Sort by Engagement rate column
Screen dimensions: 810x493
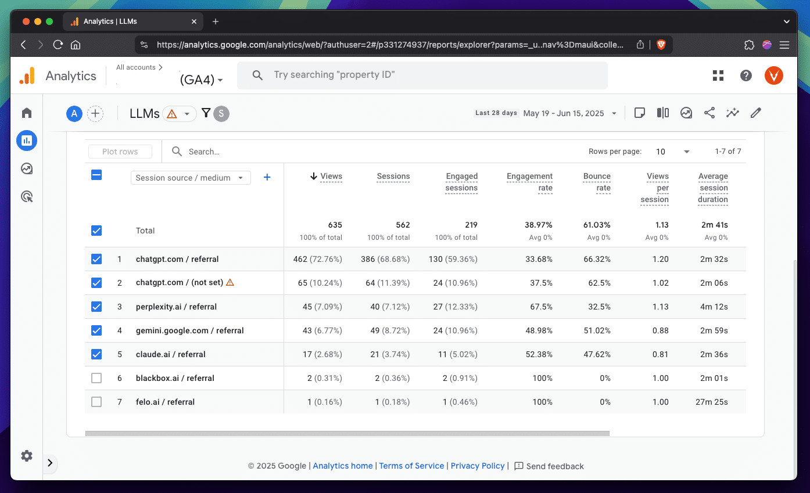coord(529,182)
